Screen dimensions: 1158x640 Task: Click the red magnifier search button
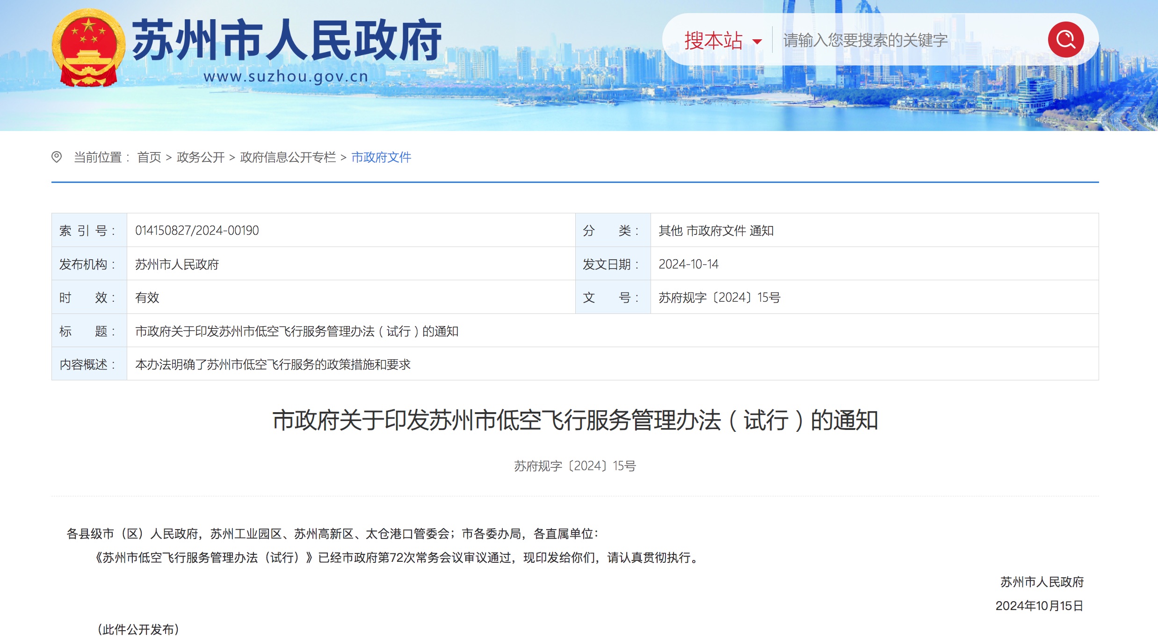[x=1065, y=40]
